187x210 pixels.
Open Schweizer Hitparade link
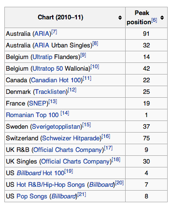[x=71, y=138]
